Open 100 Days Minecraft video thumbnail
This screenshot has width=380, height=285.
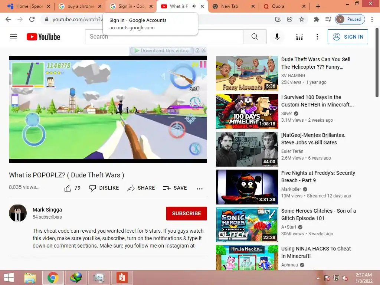click(x=247, y=111)
